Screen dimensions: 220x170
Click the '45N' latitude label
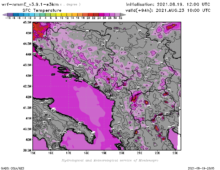[28, 33]
